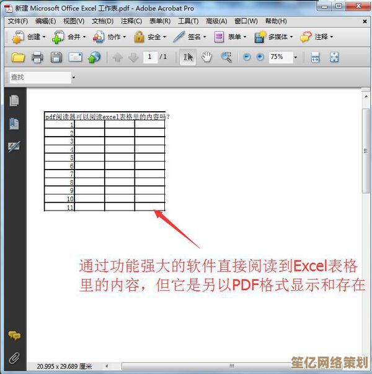The image size is (372, 374).
Task: Open a file with folder icon
Action: point(18,57)
